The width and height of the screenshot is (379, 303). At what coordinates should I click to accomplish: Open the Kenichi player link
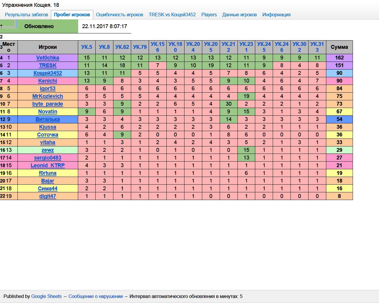pos(48,81)
